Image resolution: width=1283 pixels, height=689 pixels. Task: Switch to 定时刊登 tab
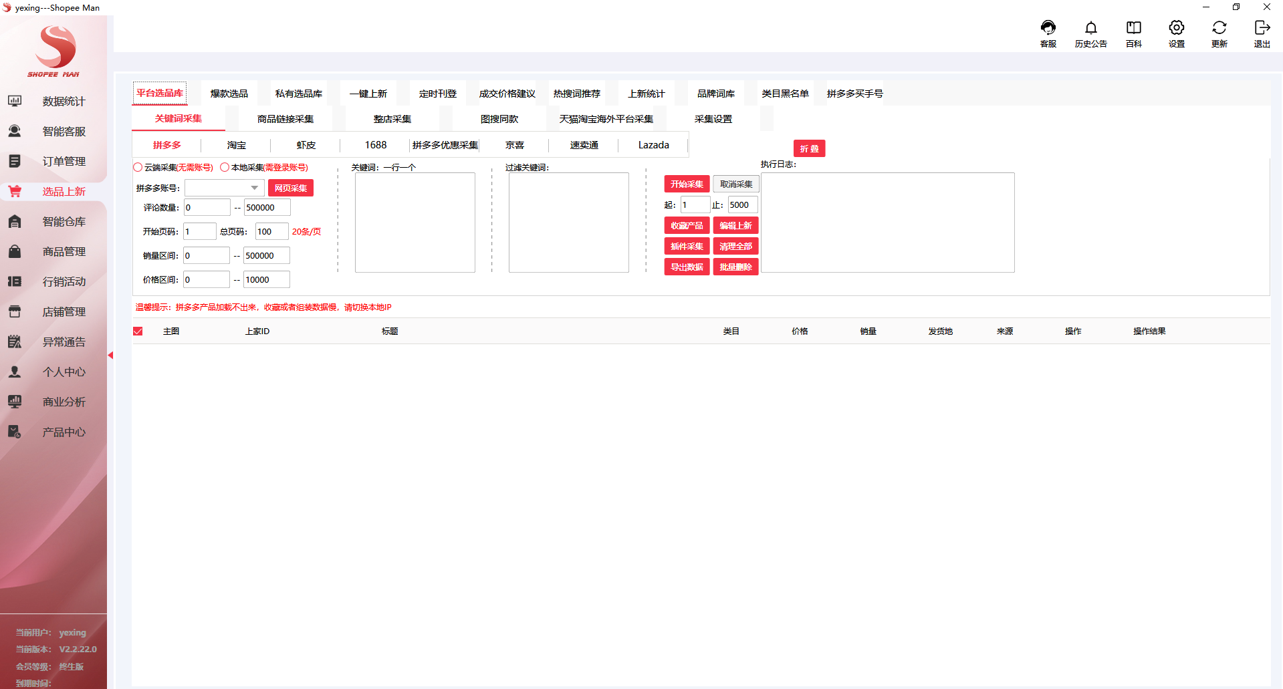(x=438, y=94)
